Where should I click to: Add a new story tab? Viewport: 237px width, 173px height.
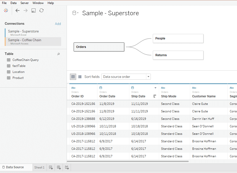point(67,168)
